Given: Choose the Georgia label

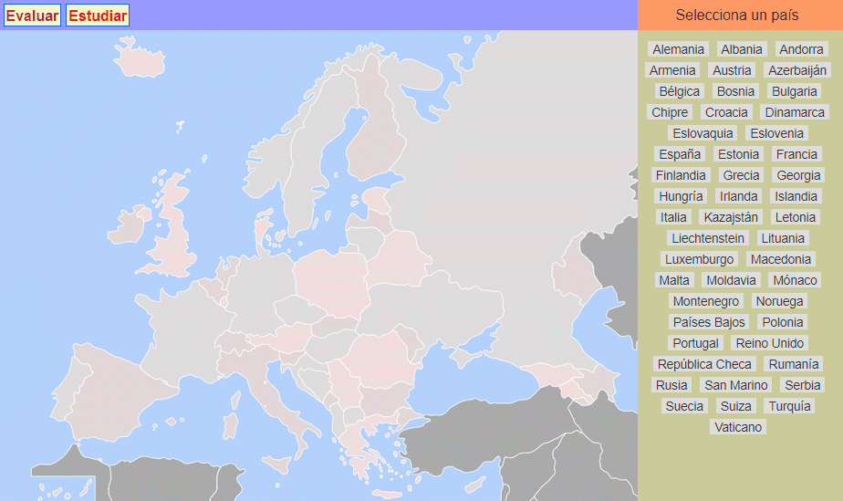Looking at the screenshot, I should (x=798, y=174).
